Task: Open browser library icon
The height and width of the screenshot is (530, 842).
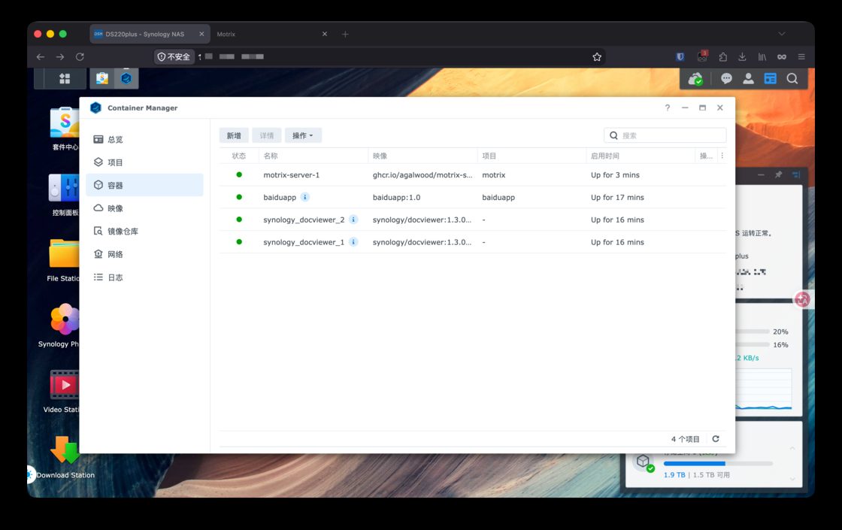Action: click(762, 56)
